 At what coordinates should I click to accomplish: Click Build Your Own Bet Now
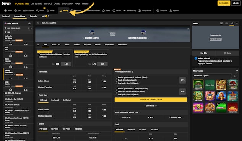(151, 100)
